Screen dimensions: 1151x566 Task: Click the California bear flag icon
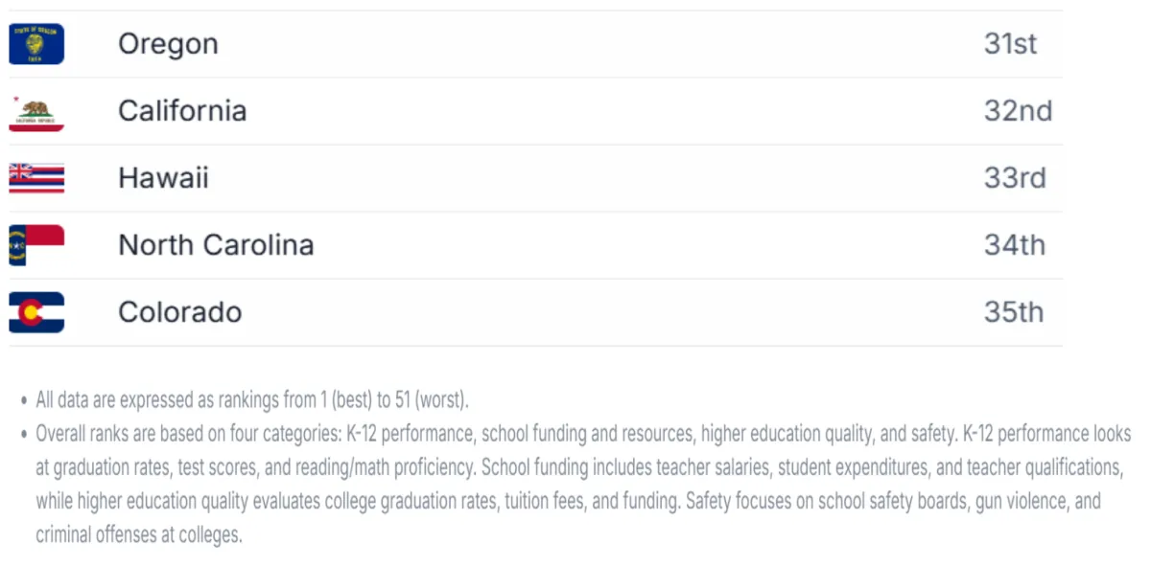click(x=36, y=111)
